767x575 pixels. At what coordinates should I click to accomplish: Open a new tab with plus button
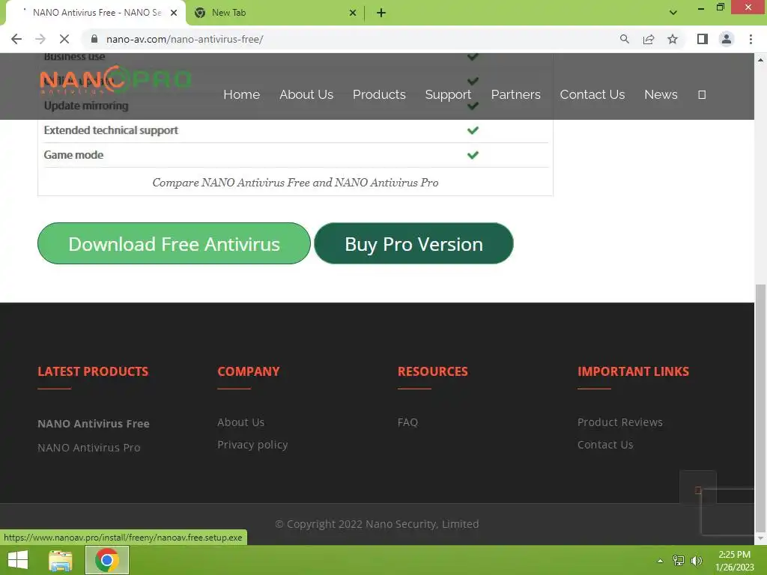point(381,13)
